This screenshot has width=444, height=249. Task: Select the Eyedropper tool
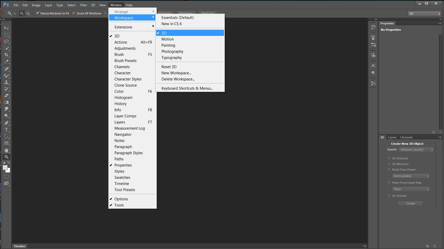(x=6, y=61)
